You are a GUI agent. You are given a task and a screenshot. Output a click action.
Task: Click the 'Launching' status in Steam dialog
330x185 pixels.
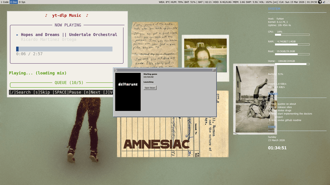148,82
